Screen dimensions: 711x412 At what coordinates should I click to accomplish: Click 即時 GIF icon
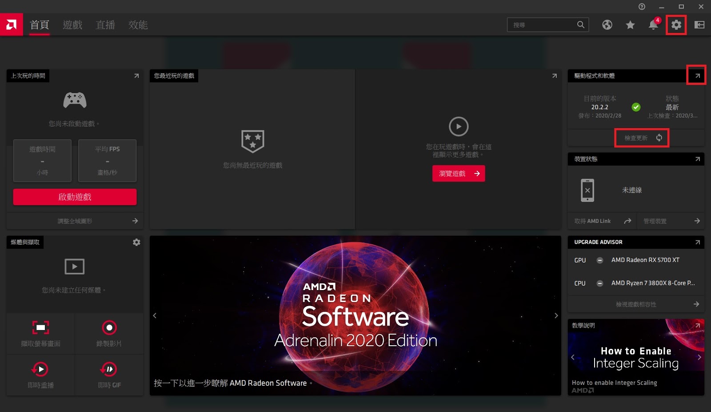109,369
